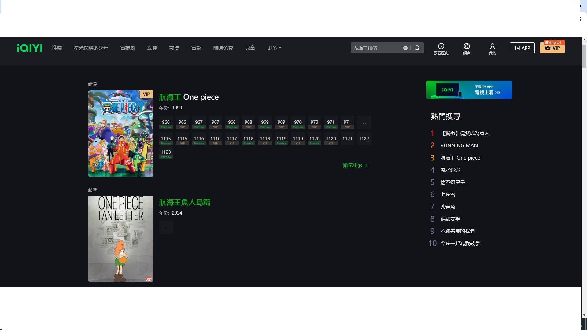Click the APP download button

pos(522,48)
